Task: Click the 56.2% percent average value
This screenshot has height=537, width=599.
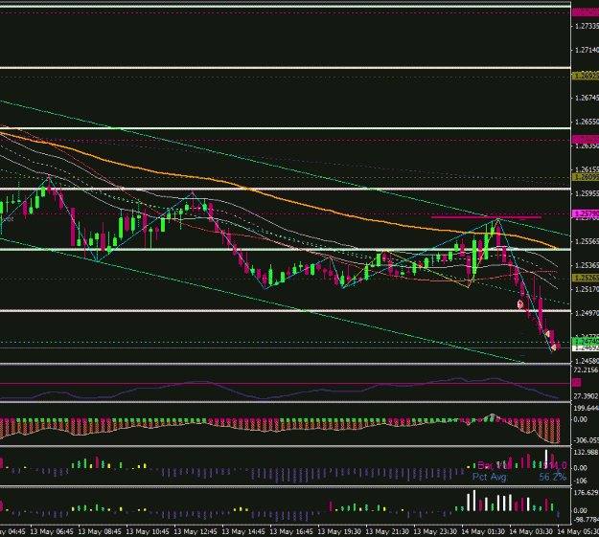Action: click(x=552, y=477)
